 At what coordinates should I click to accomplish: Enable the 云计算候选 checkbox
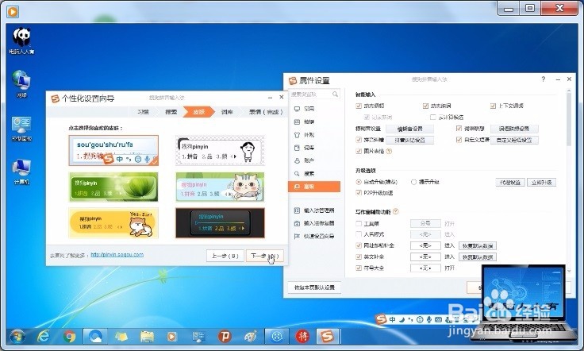(x=432, y=117)
